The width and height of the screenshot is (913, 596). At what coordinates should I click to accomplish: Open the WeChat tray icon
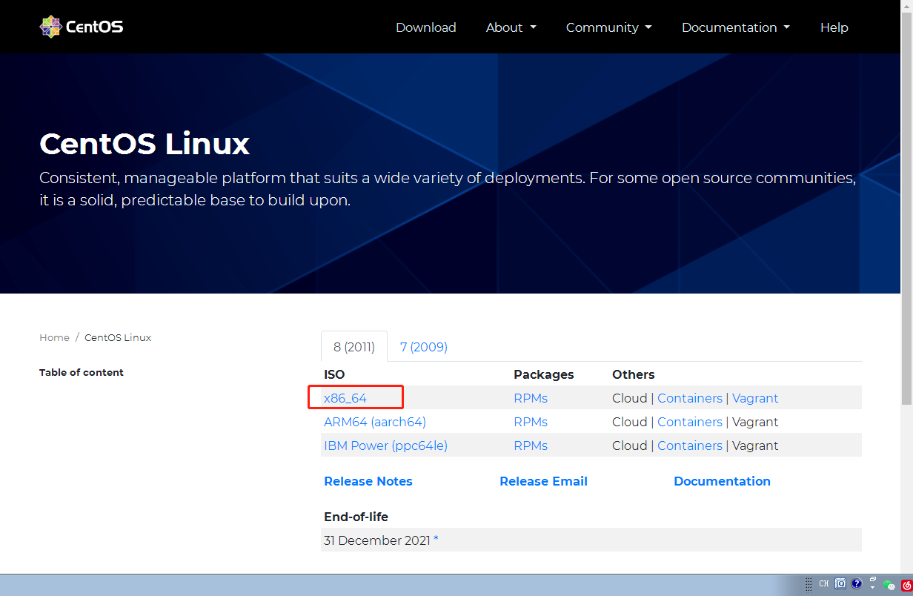[x=889, y=585]
